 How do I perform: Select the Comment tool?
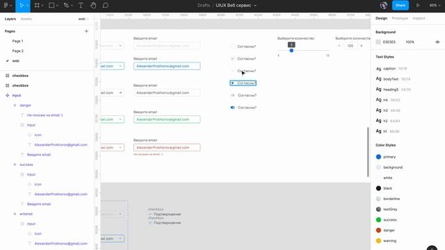pyautogui.click(x=105, y=6)
